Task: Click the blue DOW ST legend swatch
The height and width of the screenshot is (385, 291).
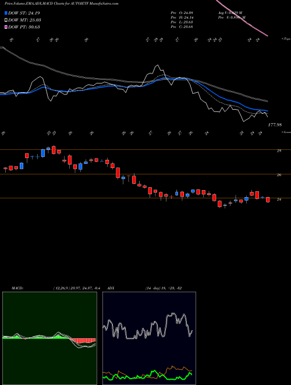Action: 6,13
